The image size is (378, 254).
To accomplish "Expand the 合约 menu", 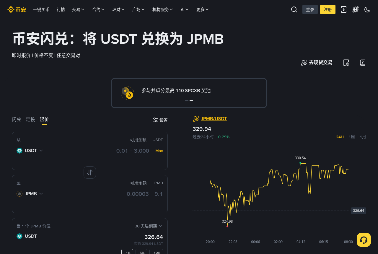I will click(98, 9).
